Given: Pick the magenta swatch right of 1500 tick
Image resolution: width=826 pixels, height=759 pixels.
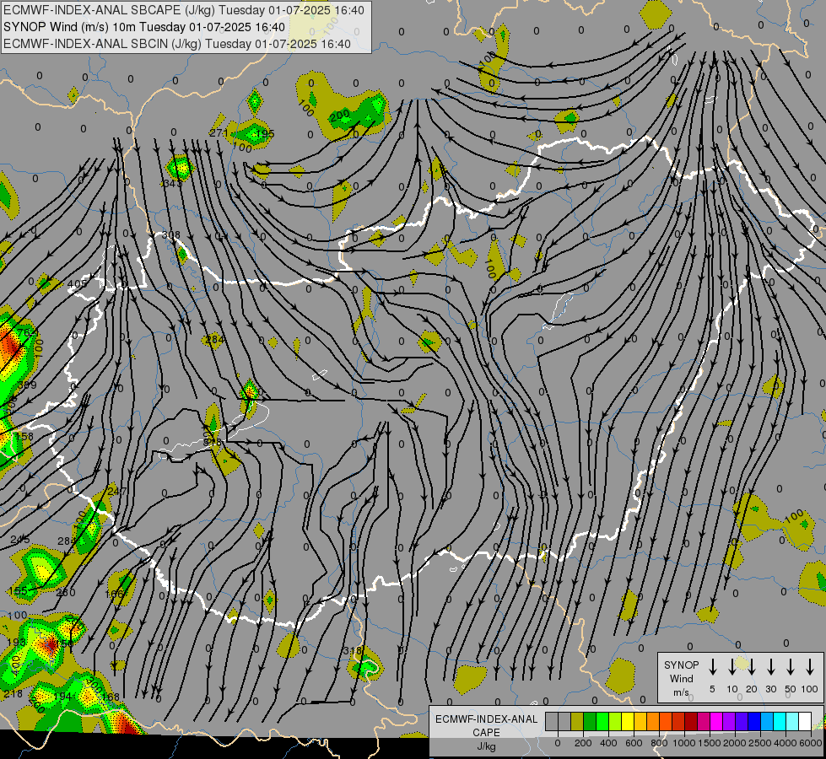Looking at the screenshot, I should coord(716,721).
